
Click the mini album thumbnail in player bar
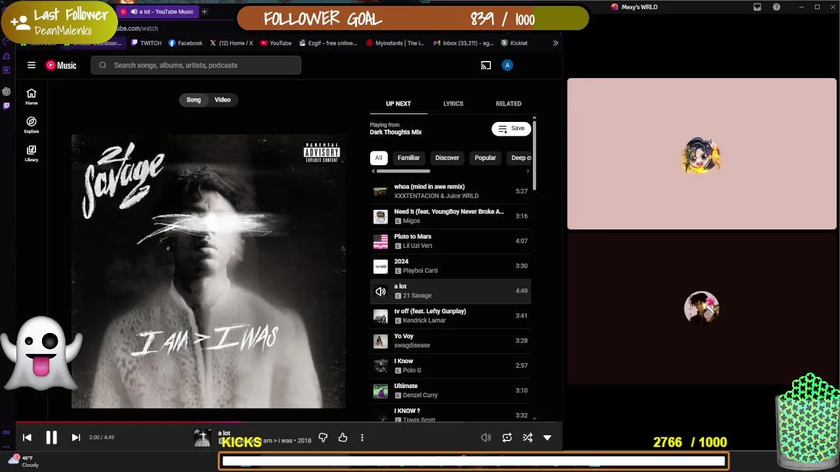click(202, 437)
